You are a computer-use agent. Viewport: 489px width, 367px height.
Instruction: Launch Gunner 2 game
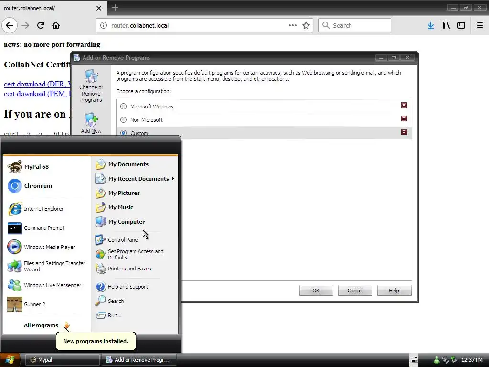[27, 304]
